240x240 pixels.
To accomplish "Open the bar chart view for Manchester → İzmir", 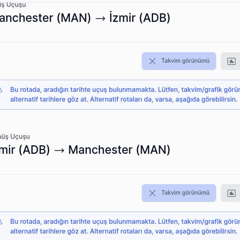I will click(231, 61).
